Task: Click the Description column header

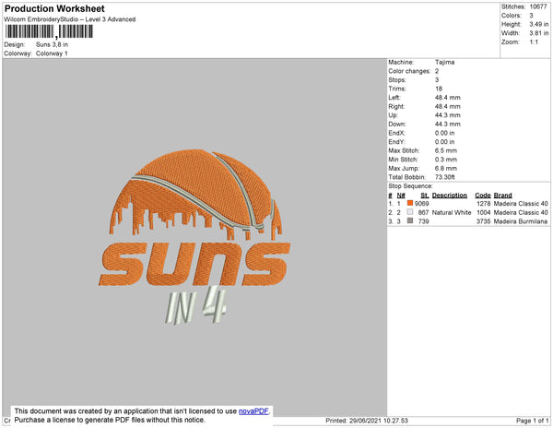Action: coord(450,196)
